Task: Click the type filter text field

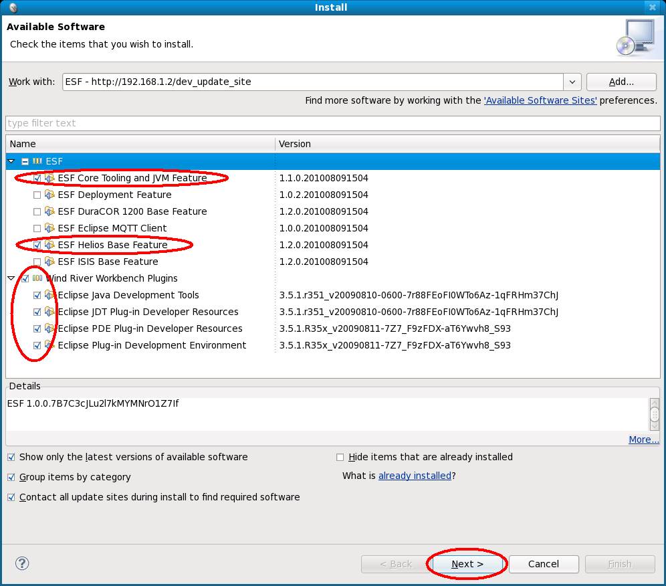Action: [332, 123]
